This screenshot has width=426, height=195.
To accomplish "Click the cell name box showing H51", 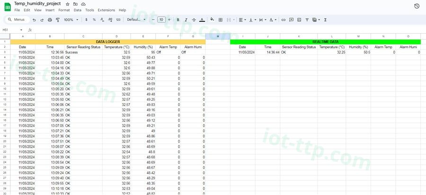I will coord(12,30).
